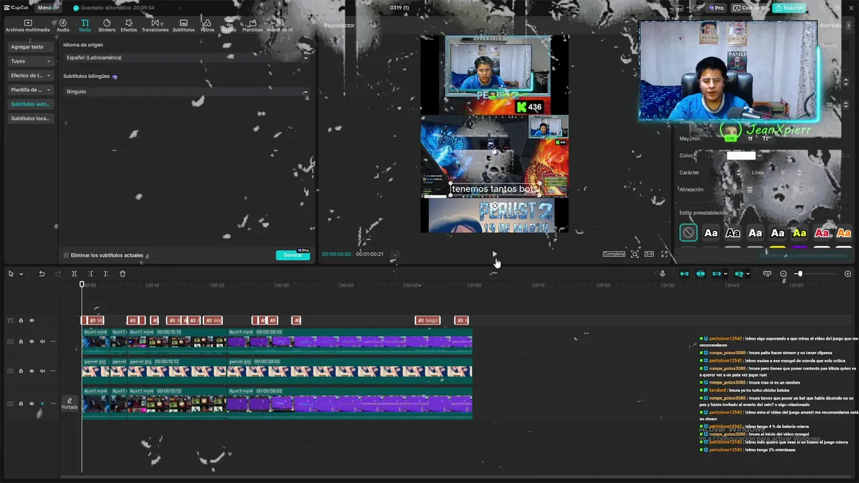Open Subtítulos bilingües Ninguno dropdown
Viewport: 859px width, 483px height.
[x=187, y=91]
